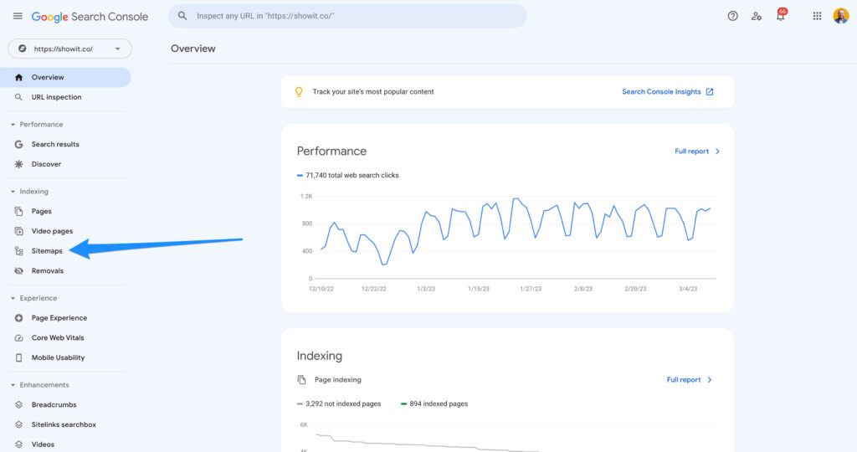Click the user account avatar
Viewport: 857px width, 452px height.
click(840, 16)
